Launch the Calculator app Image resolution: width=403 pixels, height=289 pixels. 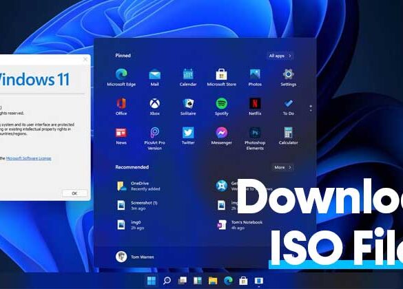click(x=289, y=136)
